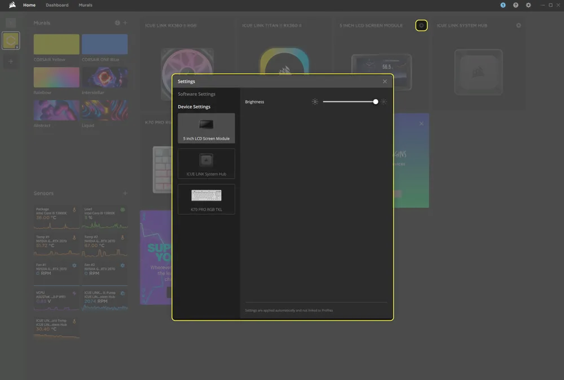Select the yellow hexagon profile icon

[11, 41]
